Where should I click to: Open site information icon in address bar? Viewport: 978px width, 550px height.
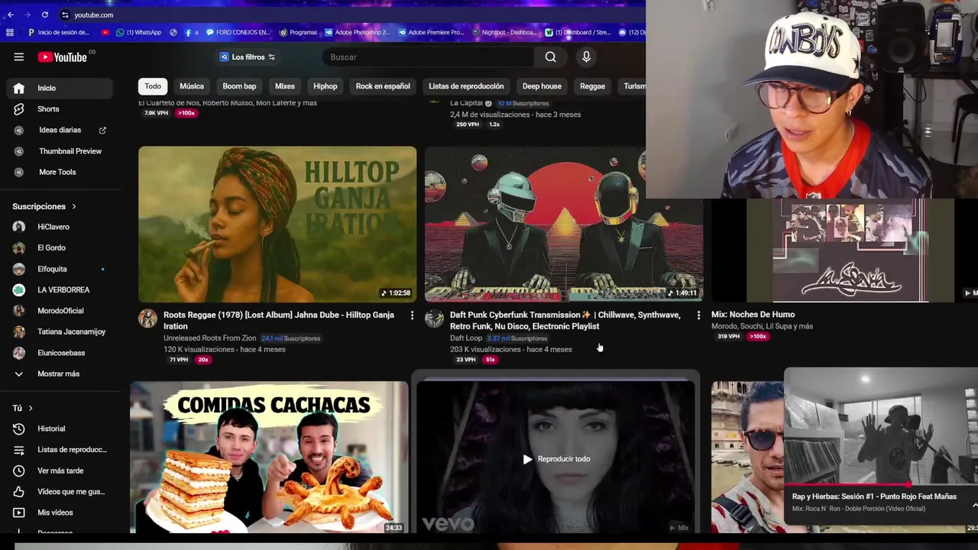65,15
